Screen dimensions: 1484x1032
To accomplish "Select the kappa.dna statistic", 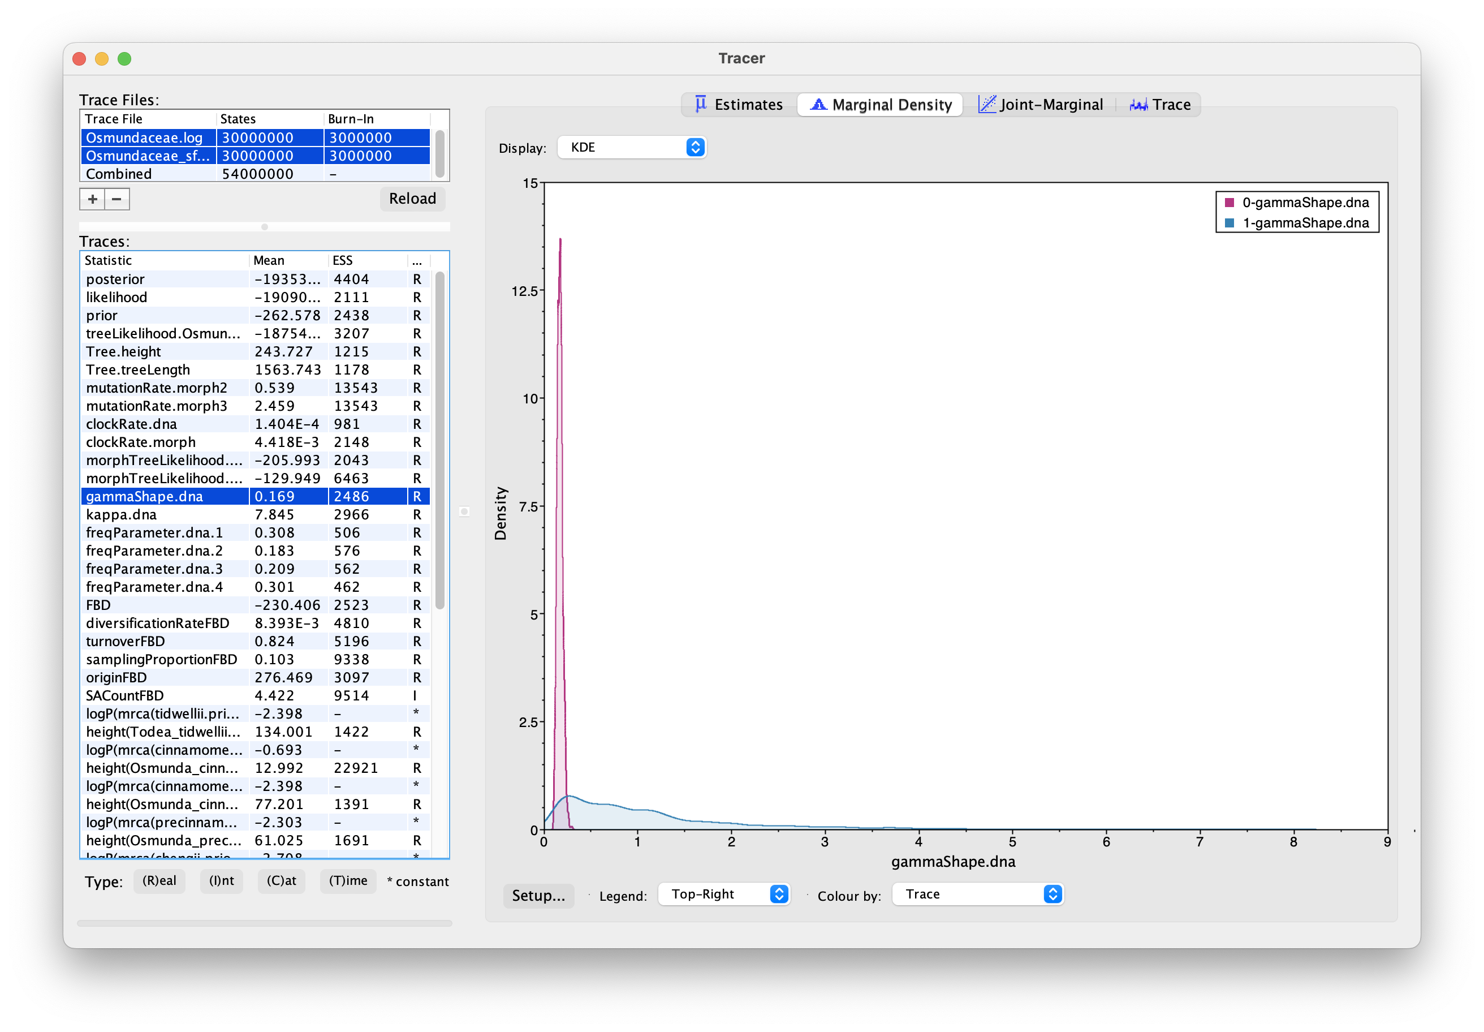I will tap(255, 515).
